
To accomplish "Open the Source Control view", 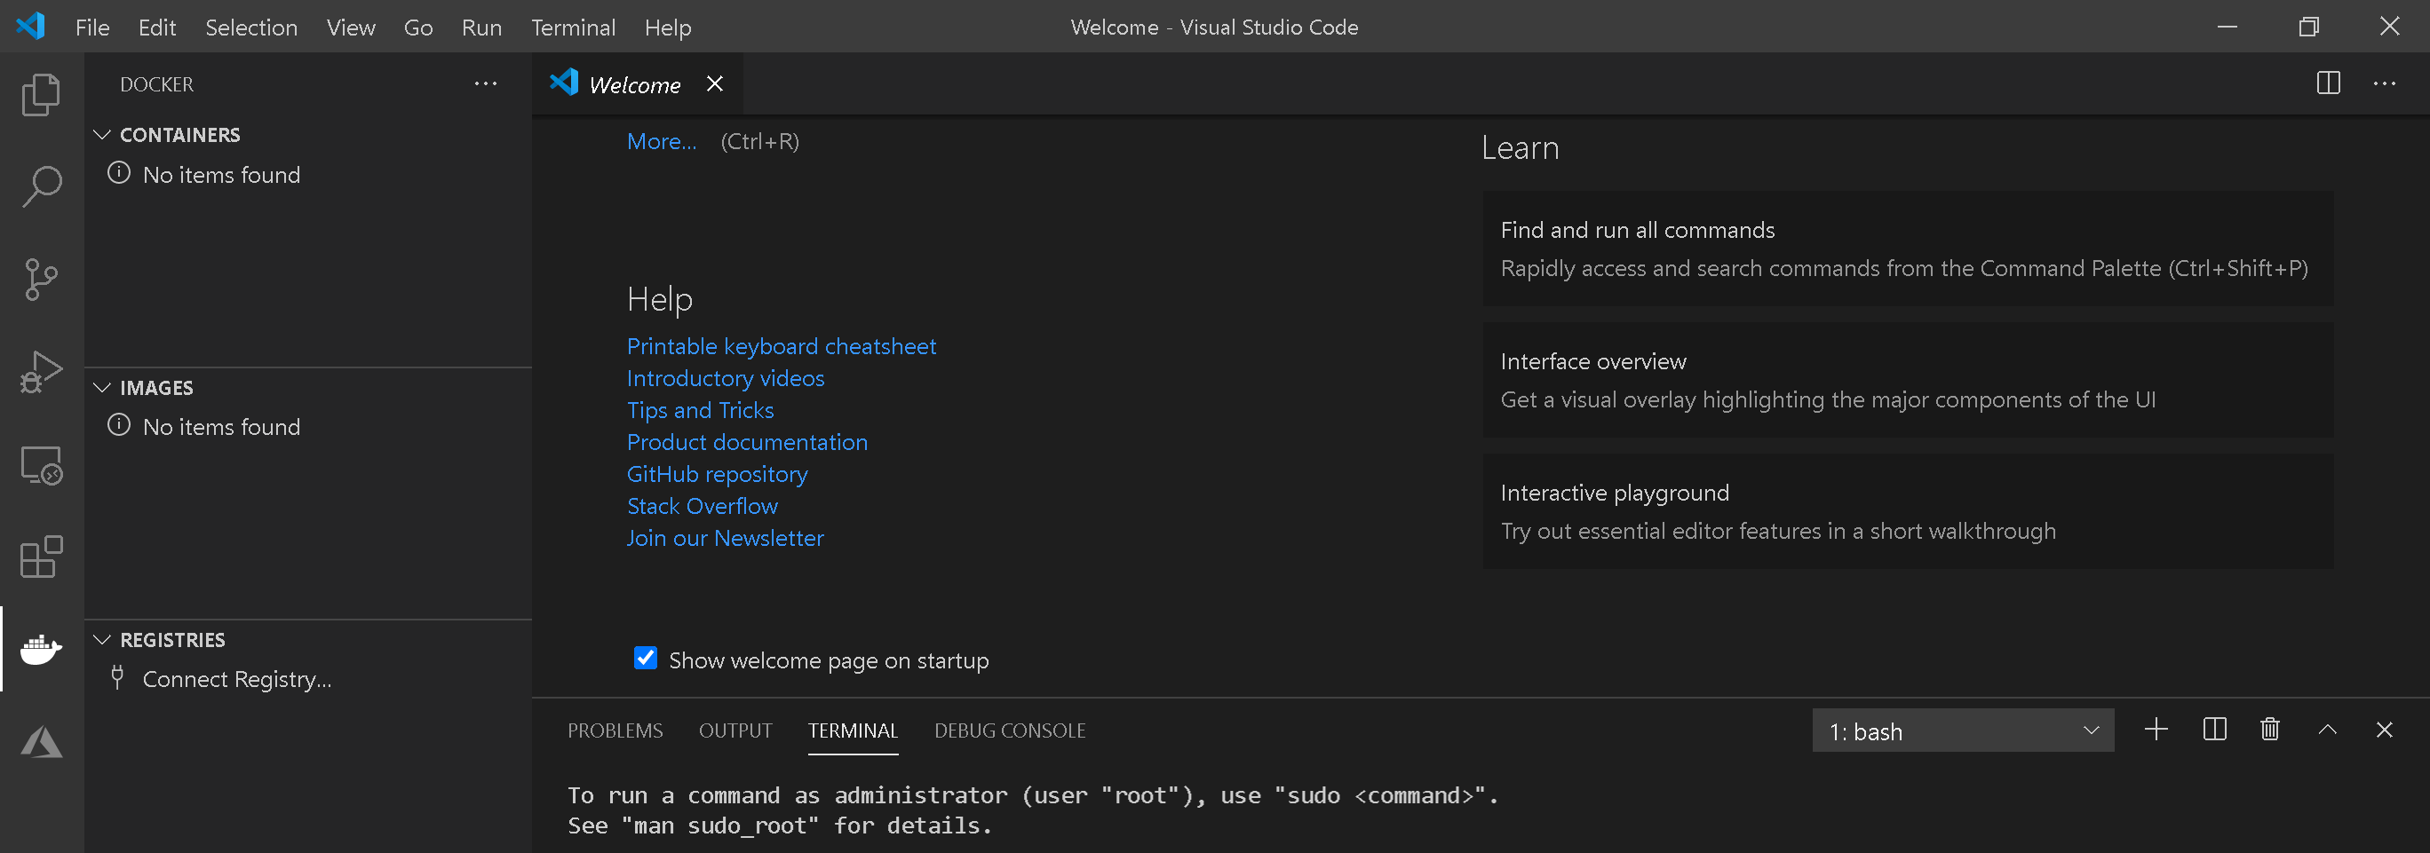I will 41,279.
